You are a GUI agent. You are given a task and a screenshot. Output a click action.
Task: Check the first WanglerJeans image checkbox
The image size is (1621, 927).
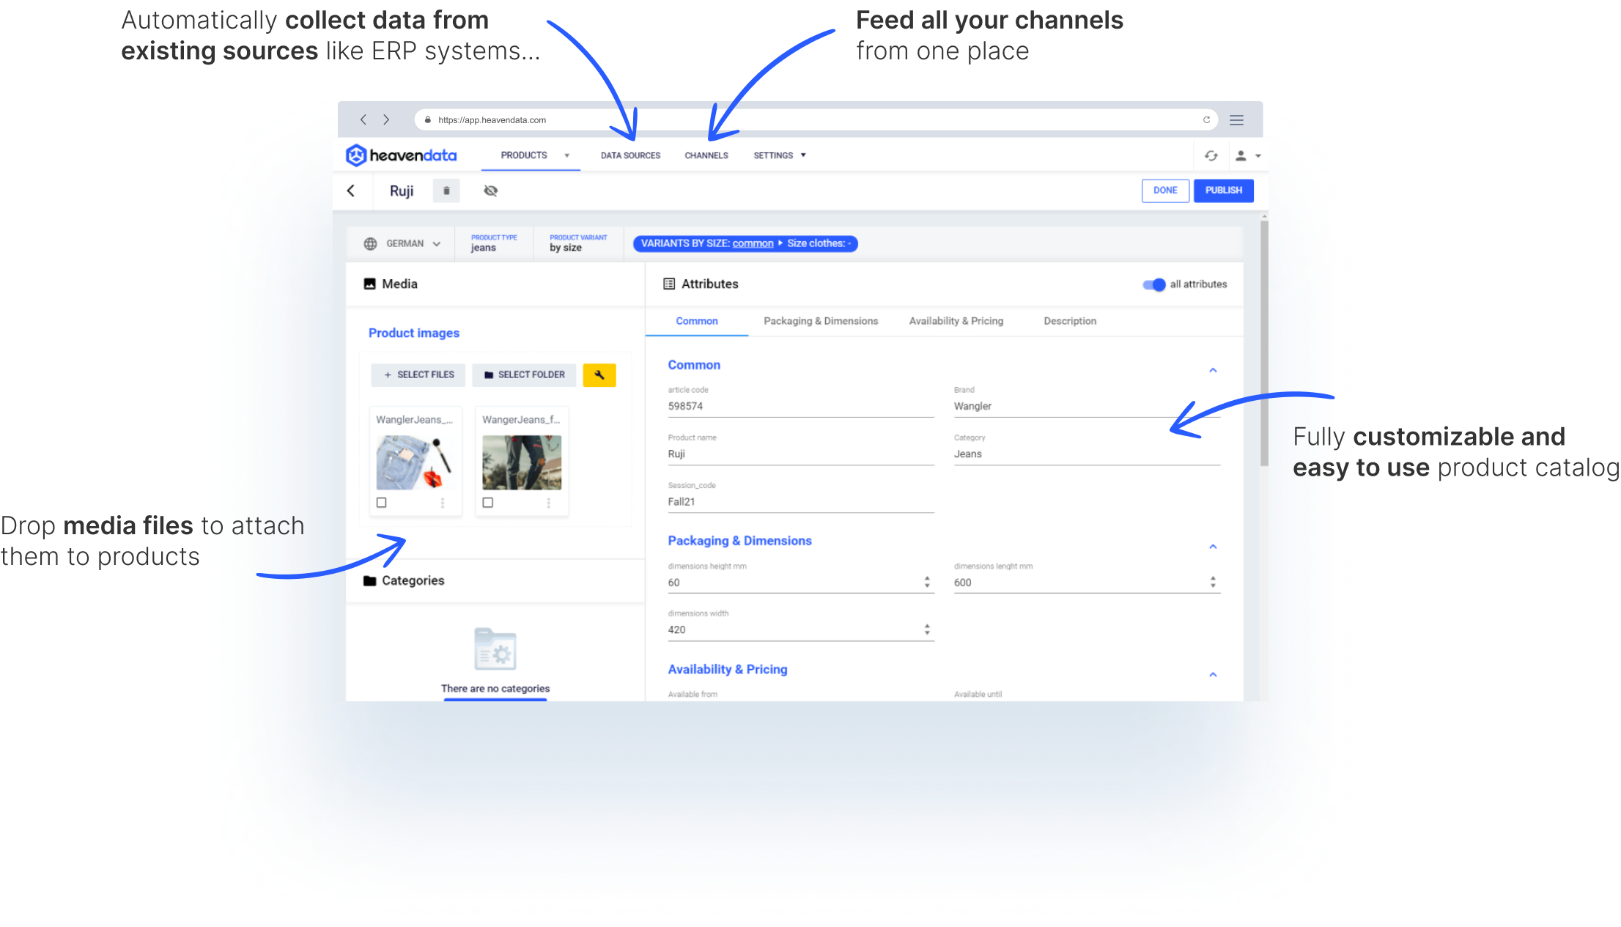381,503
